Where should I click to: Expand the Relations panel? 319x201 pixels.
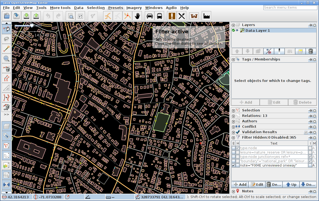coord(233,116)
